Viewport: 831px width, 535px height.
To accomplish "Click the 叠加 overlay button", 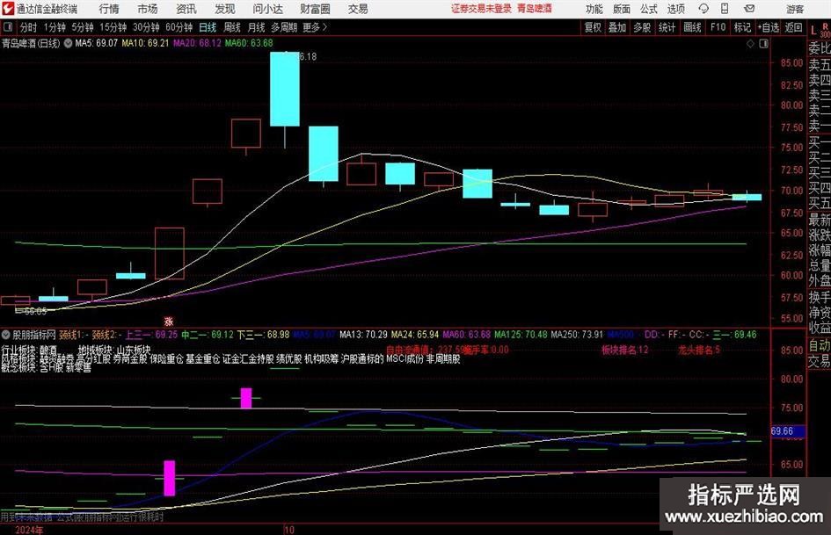I will pyautogui.click(x=617, y=27).
